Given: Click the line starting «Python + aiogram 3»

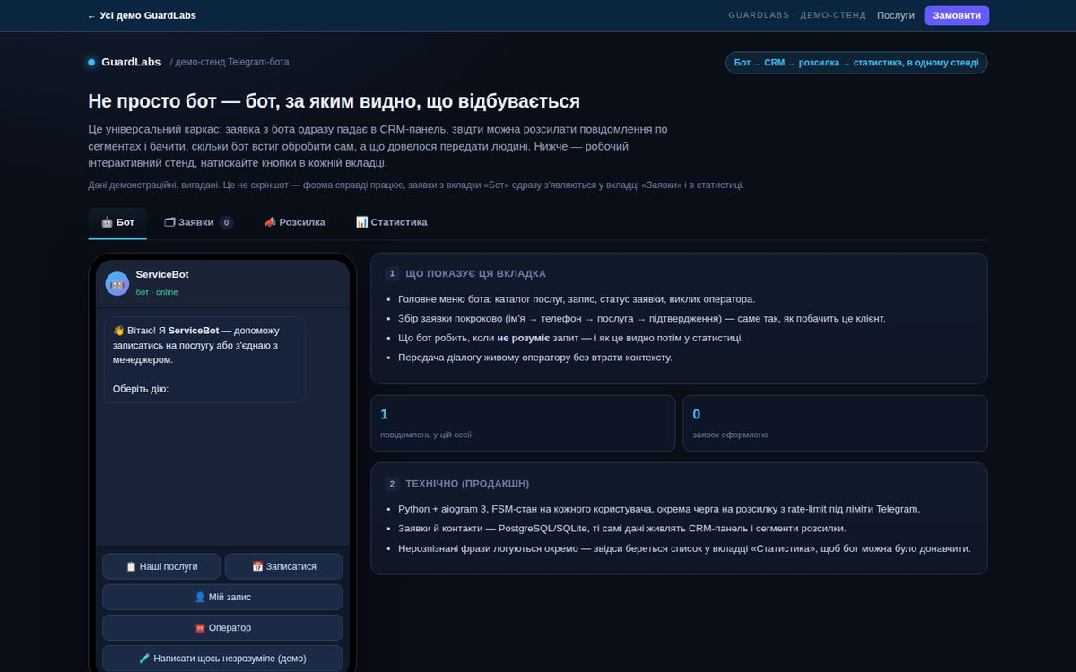Looking at the screenshot, I should (x=659, y=509).
